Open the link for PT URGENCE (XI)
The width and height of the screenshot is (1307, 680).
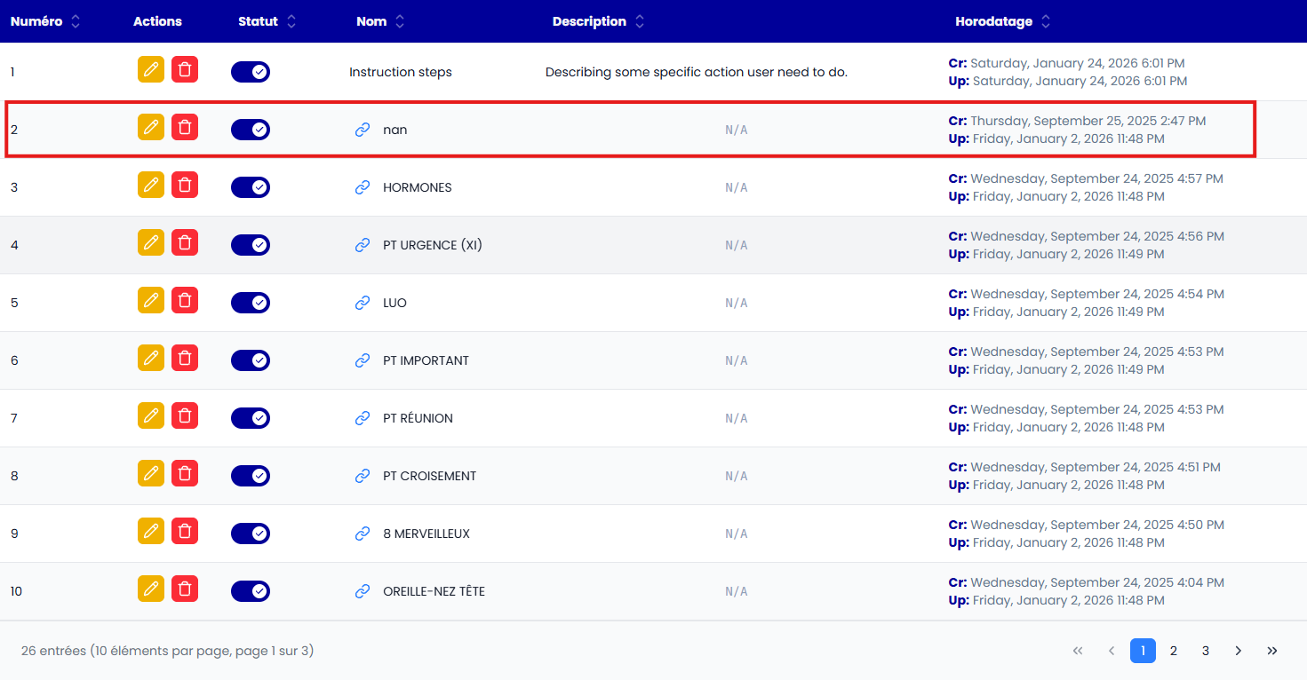pyautogui.click(x=362, y=244)
